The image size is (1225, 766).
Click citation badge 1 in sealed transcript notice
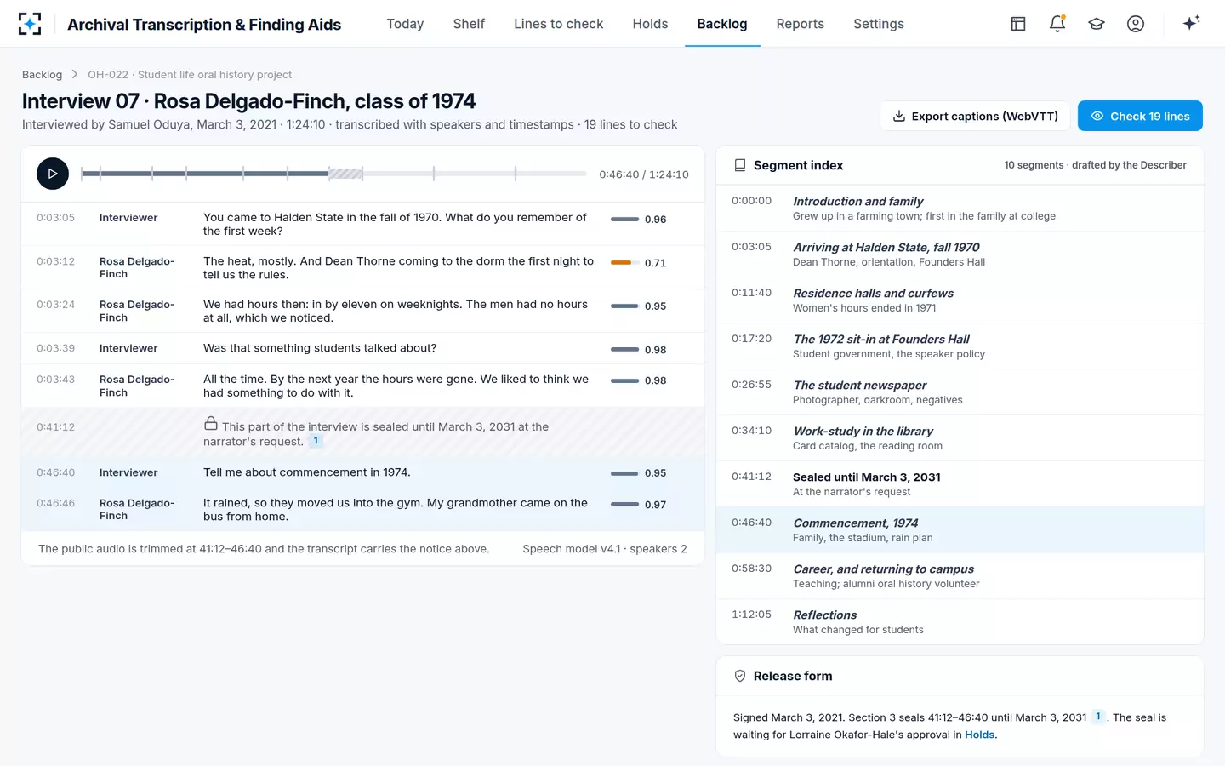[316, 441]
